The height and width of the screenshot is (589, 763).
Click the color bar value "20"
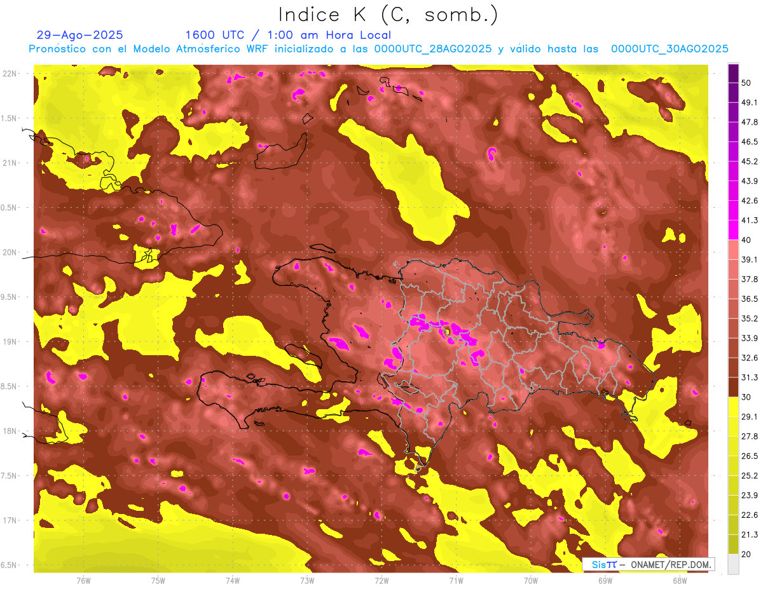tap(746, 554)
